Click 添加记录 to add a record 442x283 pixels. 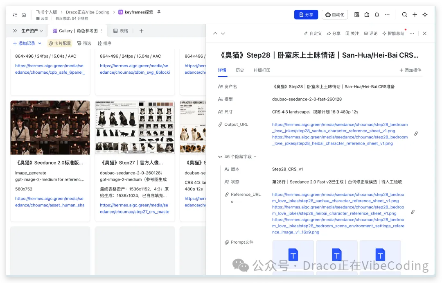click(x=24, y=43)
